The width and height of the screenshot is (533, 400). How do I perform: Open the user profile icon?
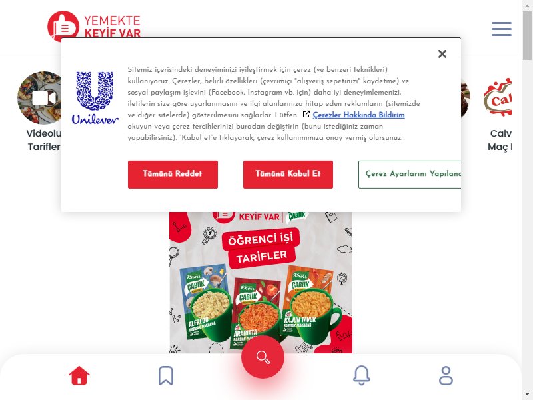[446, 375]
